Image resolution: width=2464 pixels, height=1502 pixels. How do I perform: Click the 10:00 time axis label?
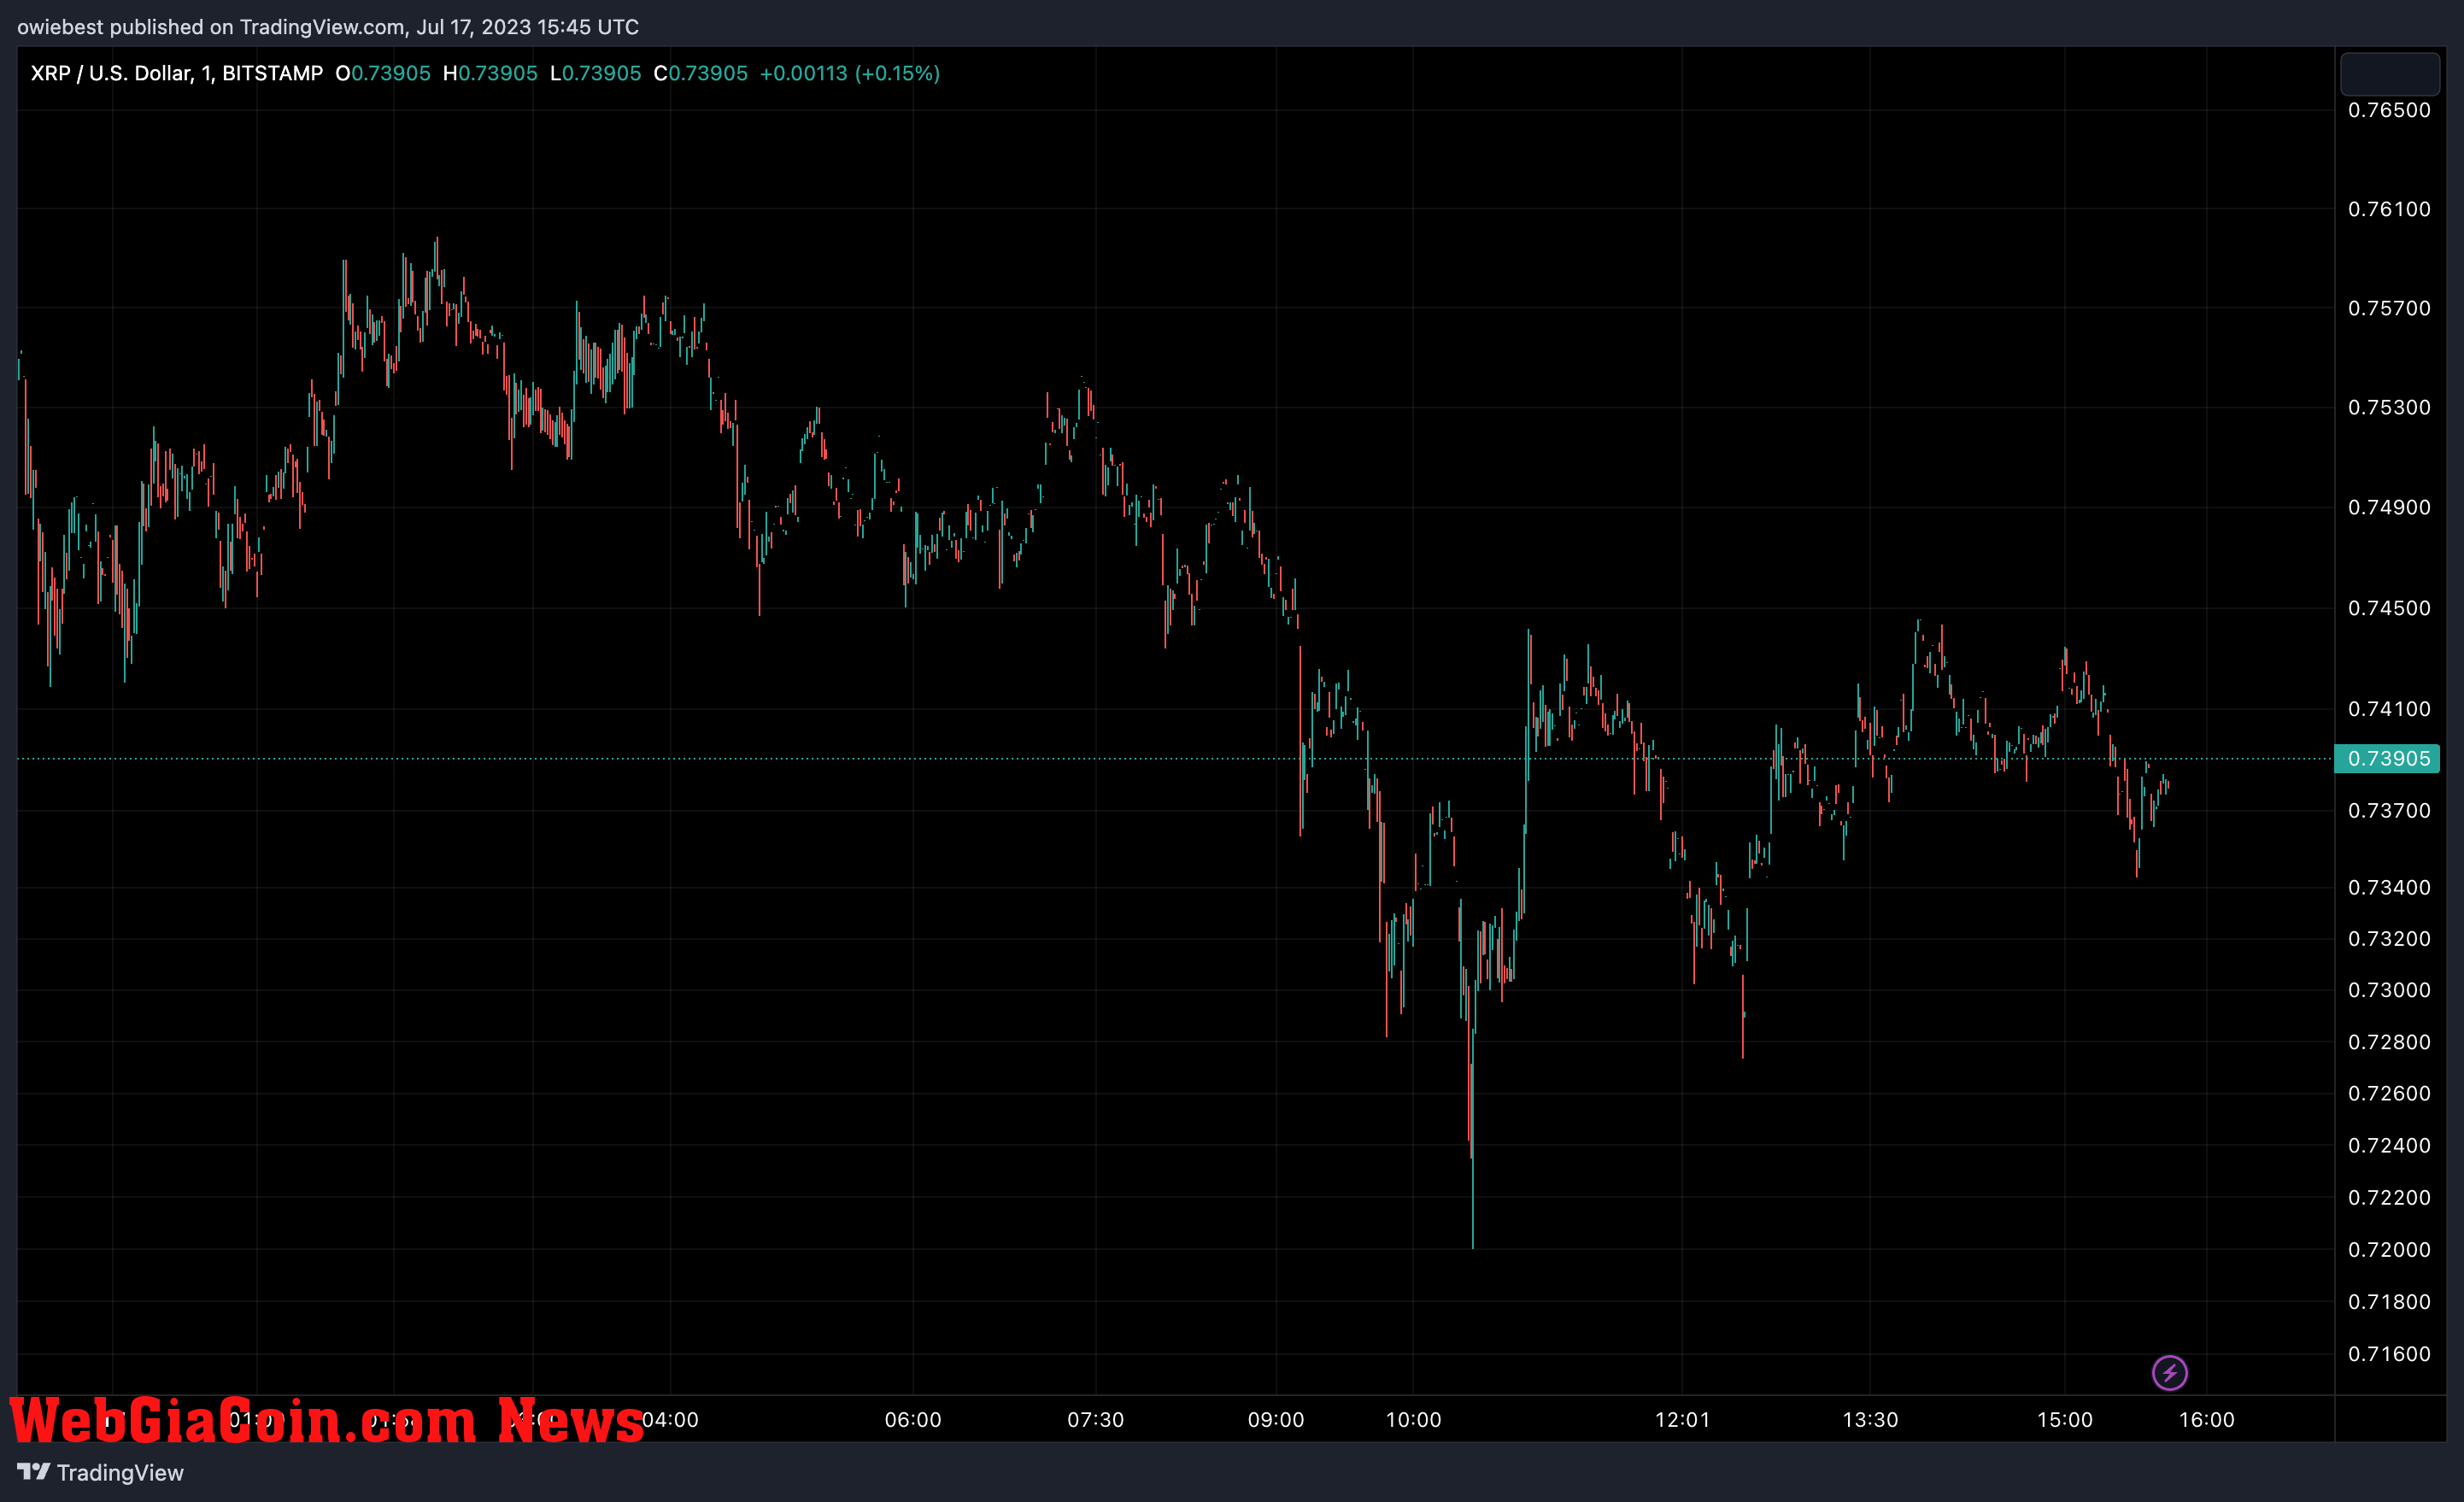tap(1413, 1419)
